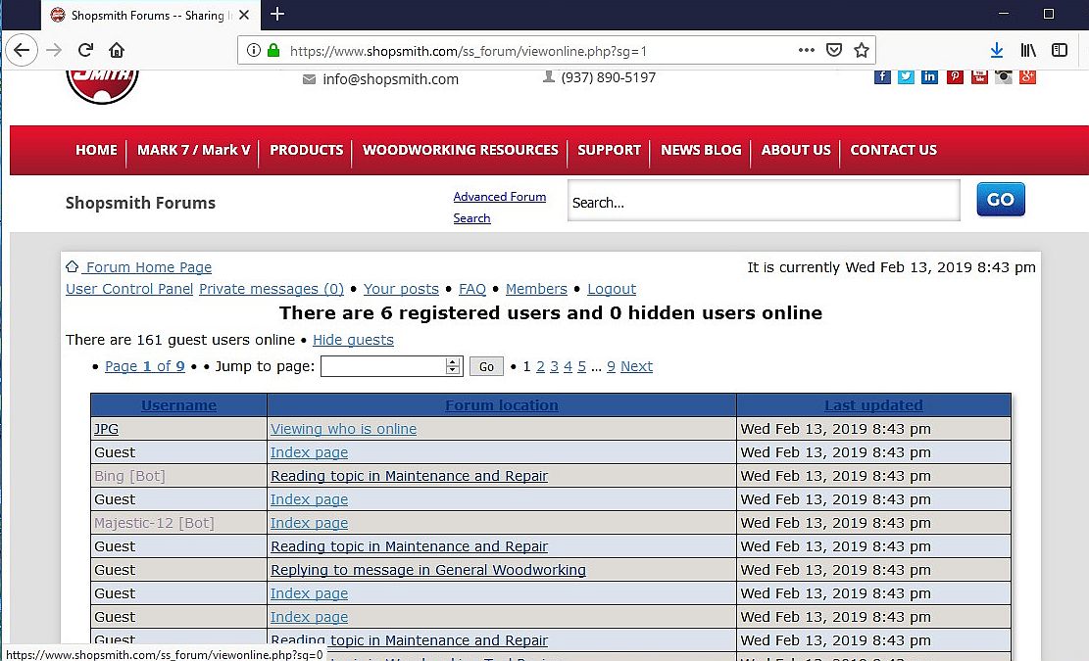
Task: Open page actions three-dots menu
Action: click(x=807, y=50)
